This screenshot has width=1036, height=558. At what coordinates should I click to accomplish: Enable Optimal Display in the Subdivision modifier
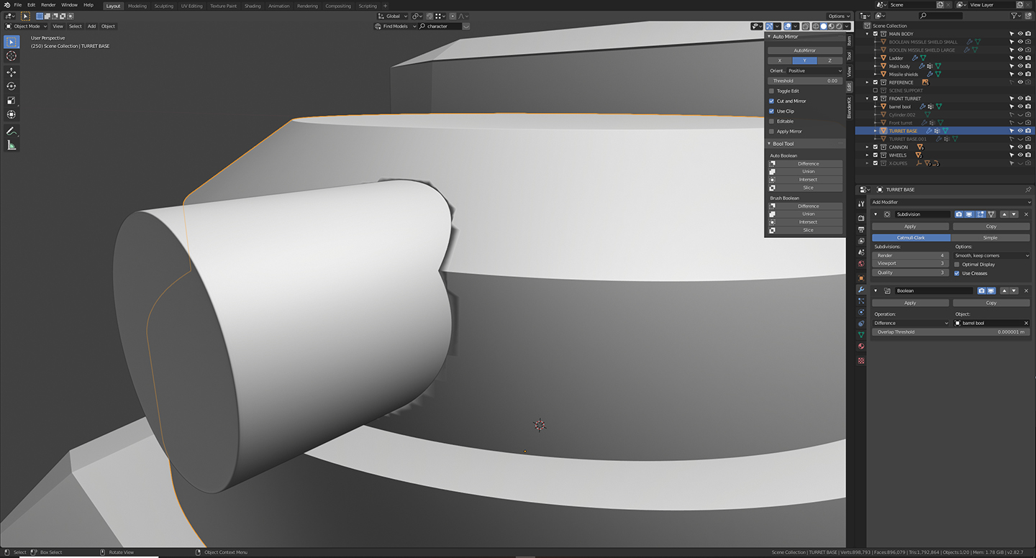click(x=958, y=264)
